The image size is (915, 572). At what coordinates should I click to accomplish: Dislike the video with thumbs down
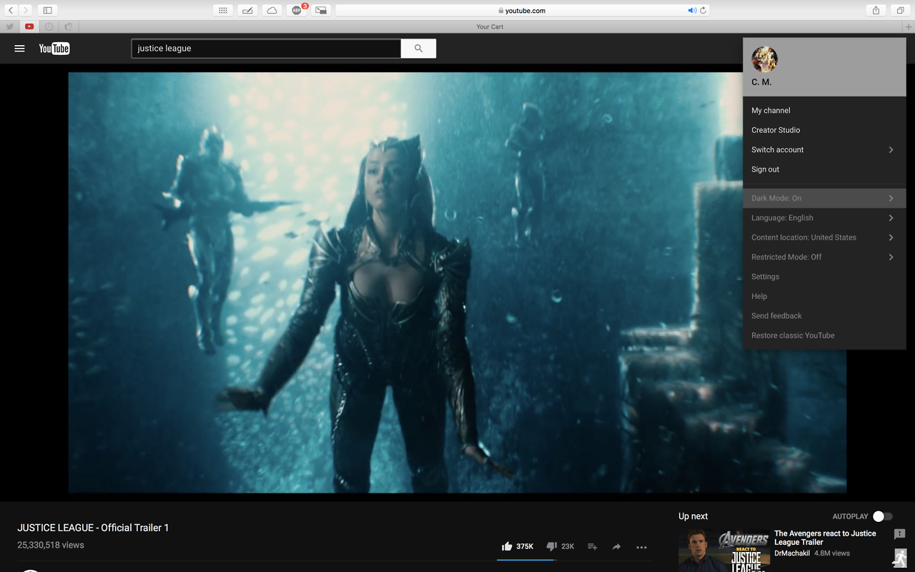point(551,546)
